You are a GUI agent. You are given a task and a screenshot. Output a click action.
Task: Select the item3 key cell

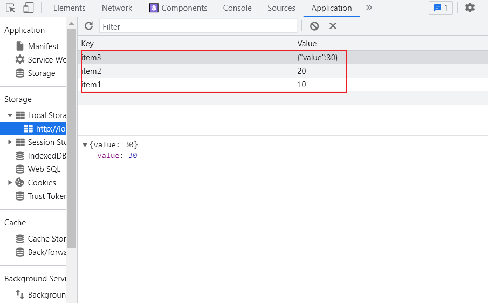click(186, 58)
